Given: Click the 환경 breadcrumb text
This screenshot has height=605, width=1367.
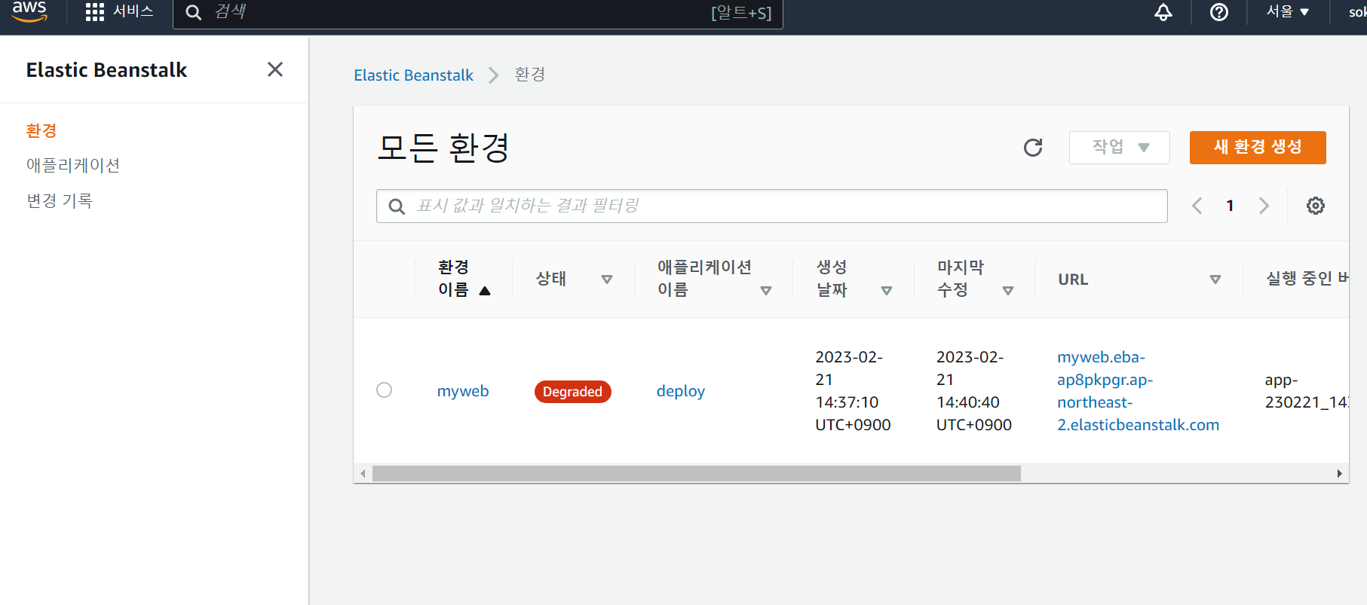Looking at the screenshot, I should [530, 75].
